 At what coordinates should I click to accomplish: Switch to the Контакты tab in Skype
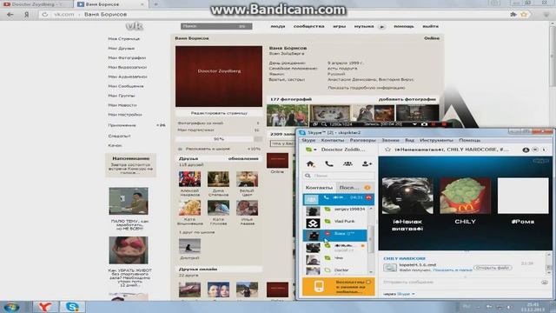(x=319, y=188)
